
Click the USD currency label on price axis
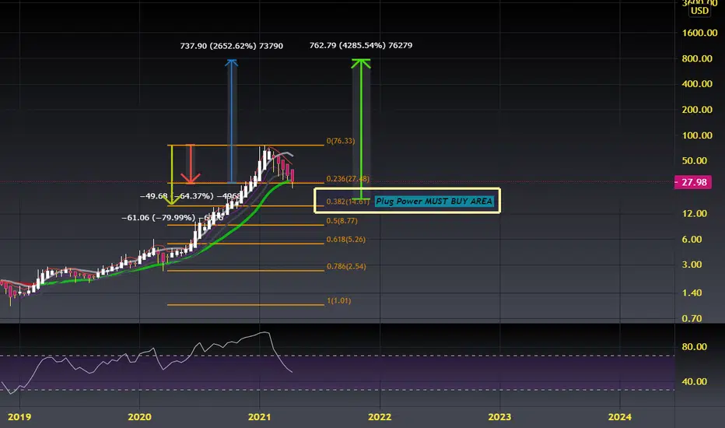[x=699, y=11]
